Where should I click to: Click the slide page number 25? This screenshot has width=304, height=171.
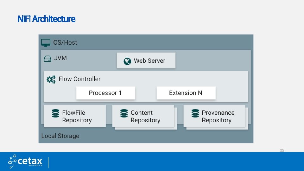click(282, 150)
